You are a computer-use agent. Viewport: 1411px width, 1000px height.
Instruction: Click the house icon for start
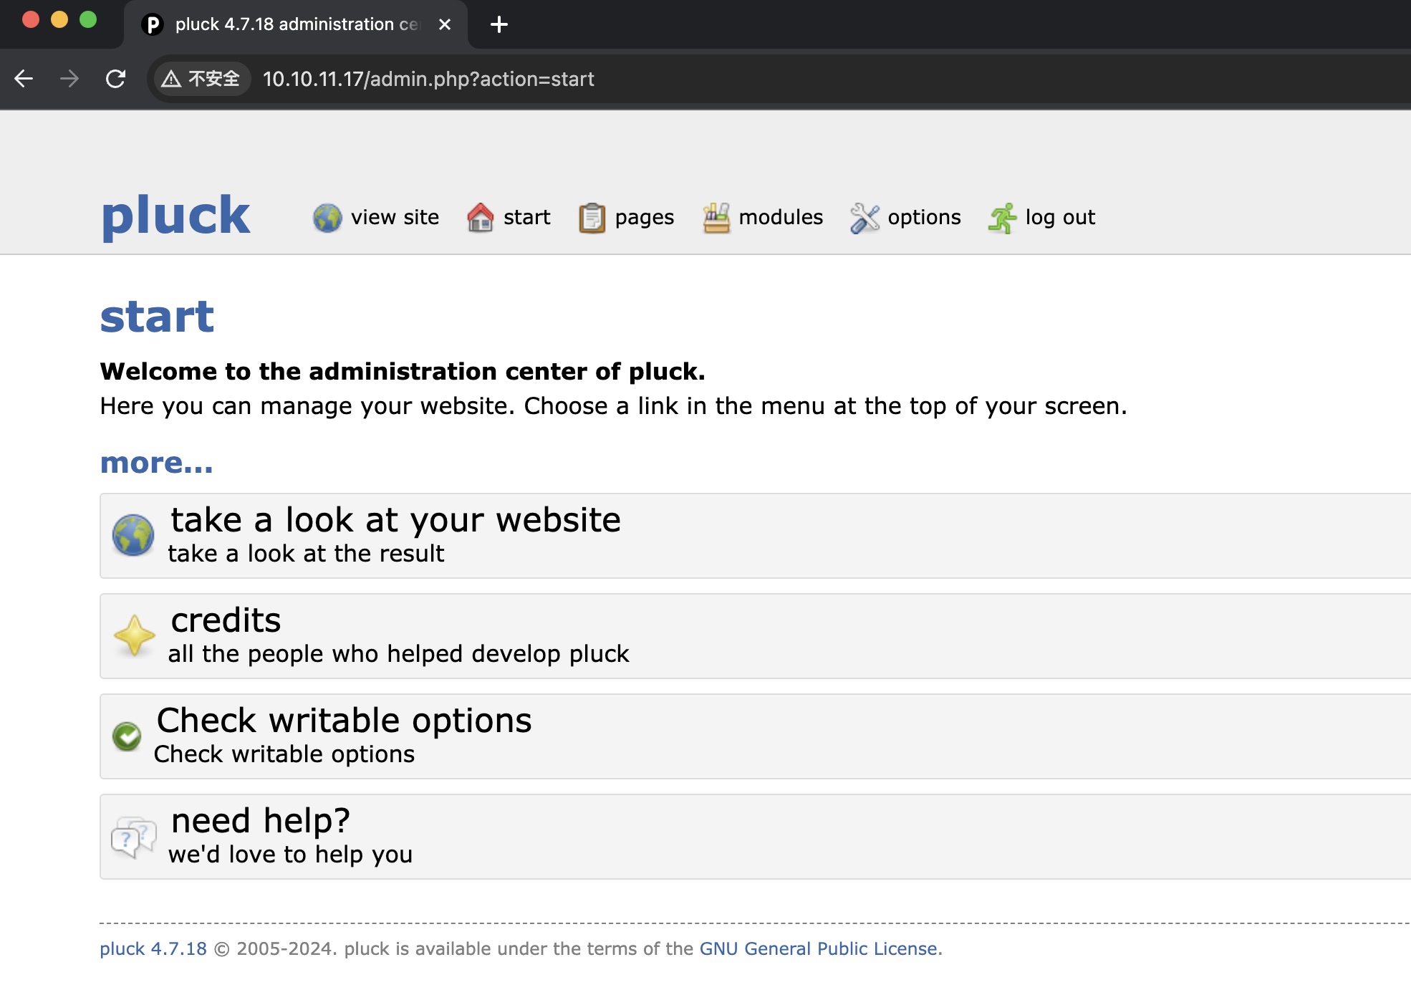[x=480, y=218]
